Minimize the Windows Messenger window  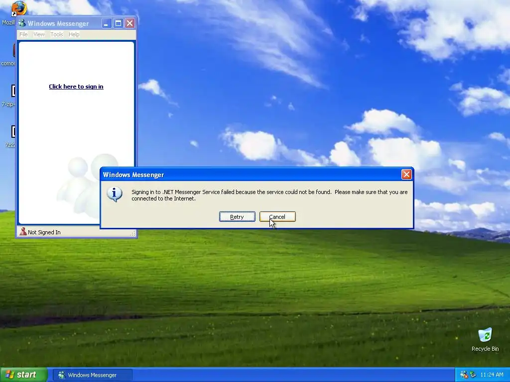[107, 23]
